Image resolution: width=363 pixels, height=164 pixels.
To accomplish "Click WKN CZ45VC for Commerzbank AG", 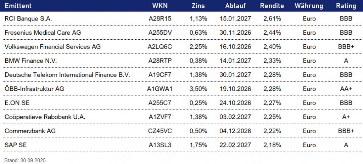I will [x=160, y=131].
